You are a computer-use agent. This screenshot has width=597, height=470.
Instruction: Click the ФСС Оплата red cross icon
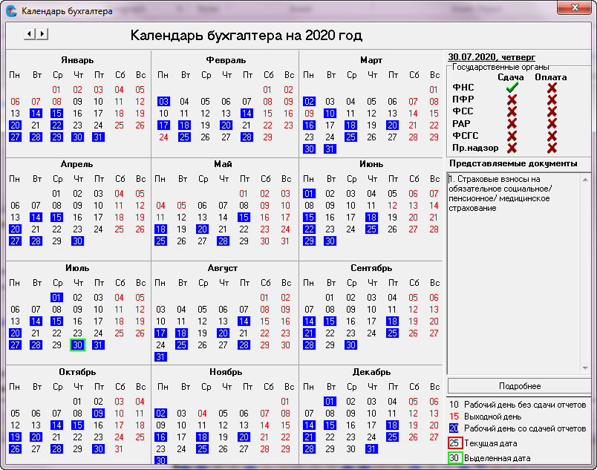point(552,111)
